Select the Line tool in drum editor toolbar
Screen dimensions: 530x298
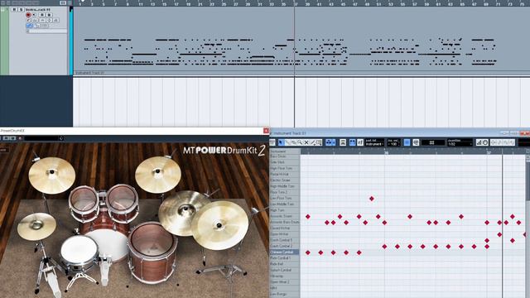tap(313, 142)
